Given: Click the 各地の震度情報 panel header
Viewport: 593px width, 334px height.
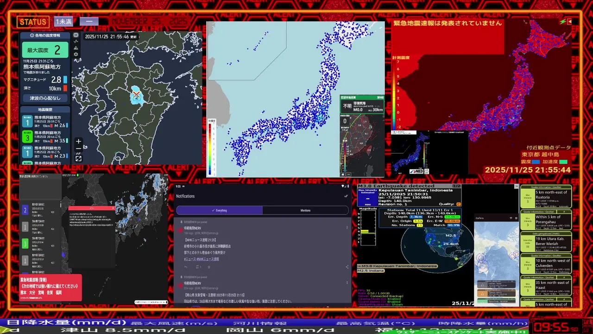Looking at the screenshot, I should coord(45,35).
